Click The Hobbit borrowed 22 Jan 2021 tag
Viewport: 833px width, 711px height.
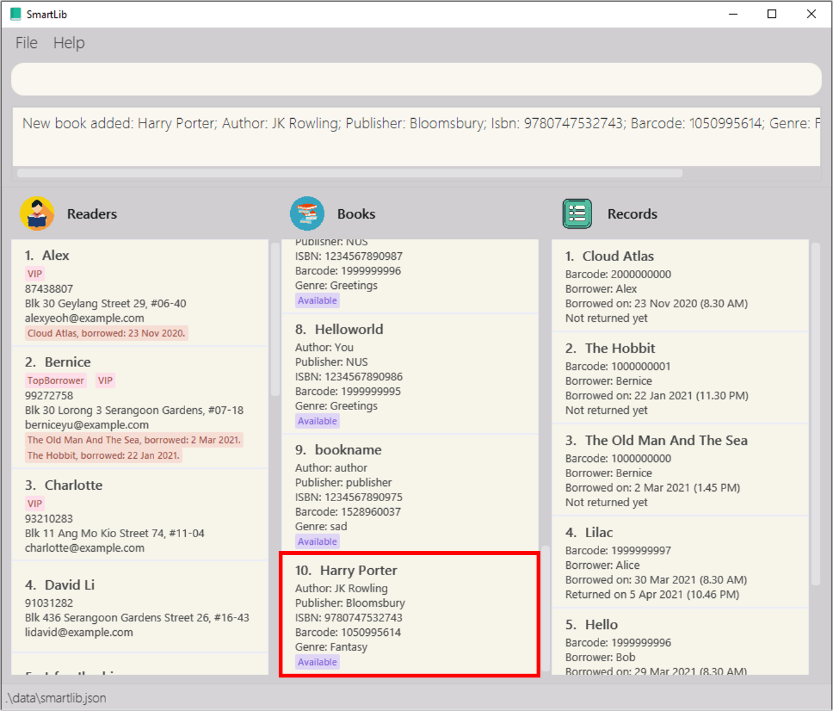coord(104,455)
